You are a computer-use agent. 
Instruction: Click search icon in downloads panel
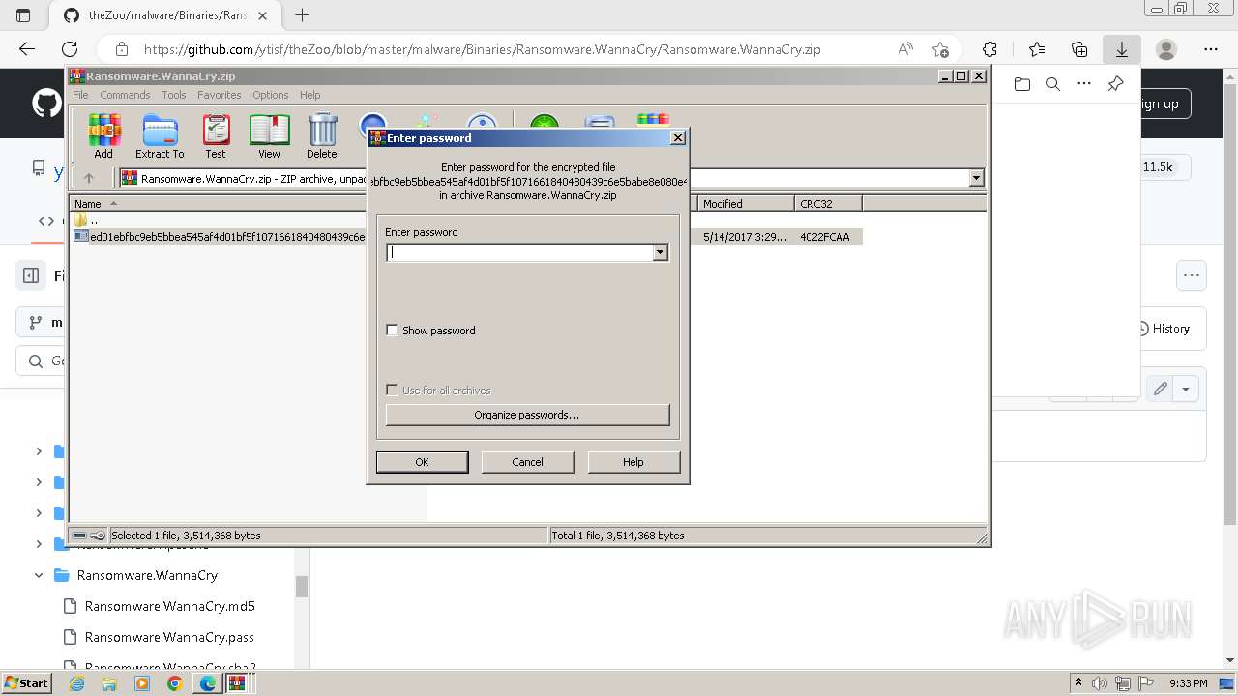(x=1053, y=84)
